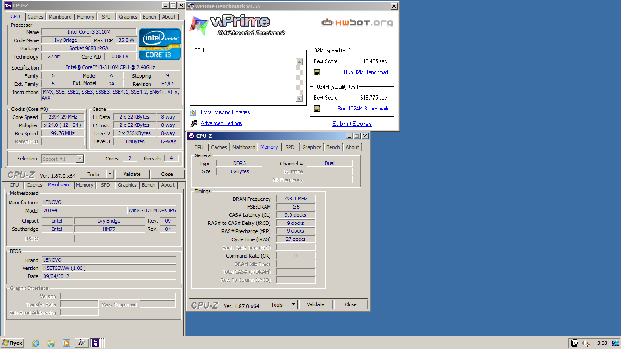Click CPU List scrollbar up arrow
The image size is (621, 349).
click(299, 62)
